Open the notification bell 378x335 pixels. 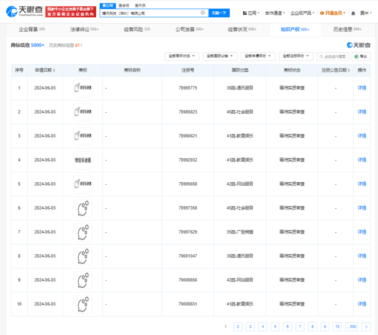(x=353, y=13)
